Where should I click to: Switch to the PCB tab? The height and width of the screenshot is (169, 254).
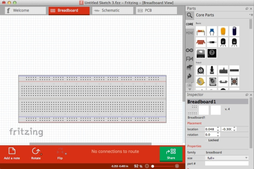(156, 11)
